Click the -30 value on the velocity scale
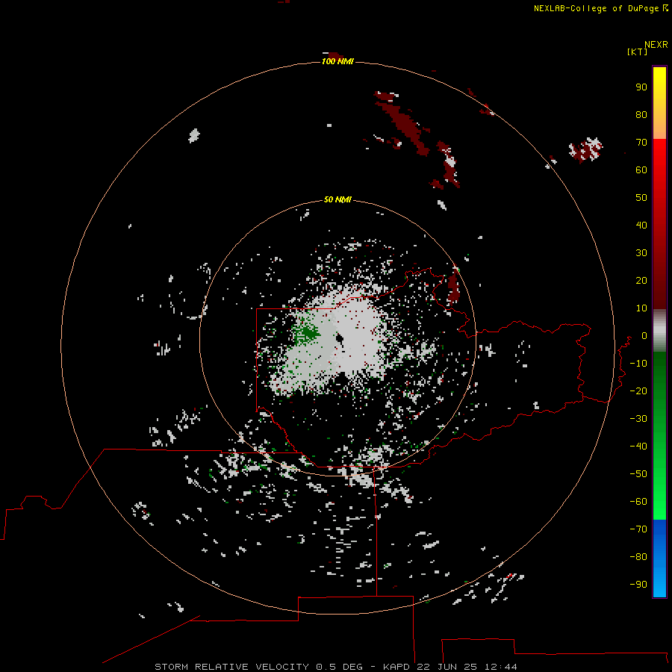Screen dimensions: 672x672 click(x=638, y=419)
